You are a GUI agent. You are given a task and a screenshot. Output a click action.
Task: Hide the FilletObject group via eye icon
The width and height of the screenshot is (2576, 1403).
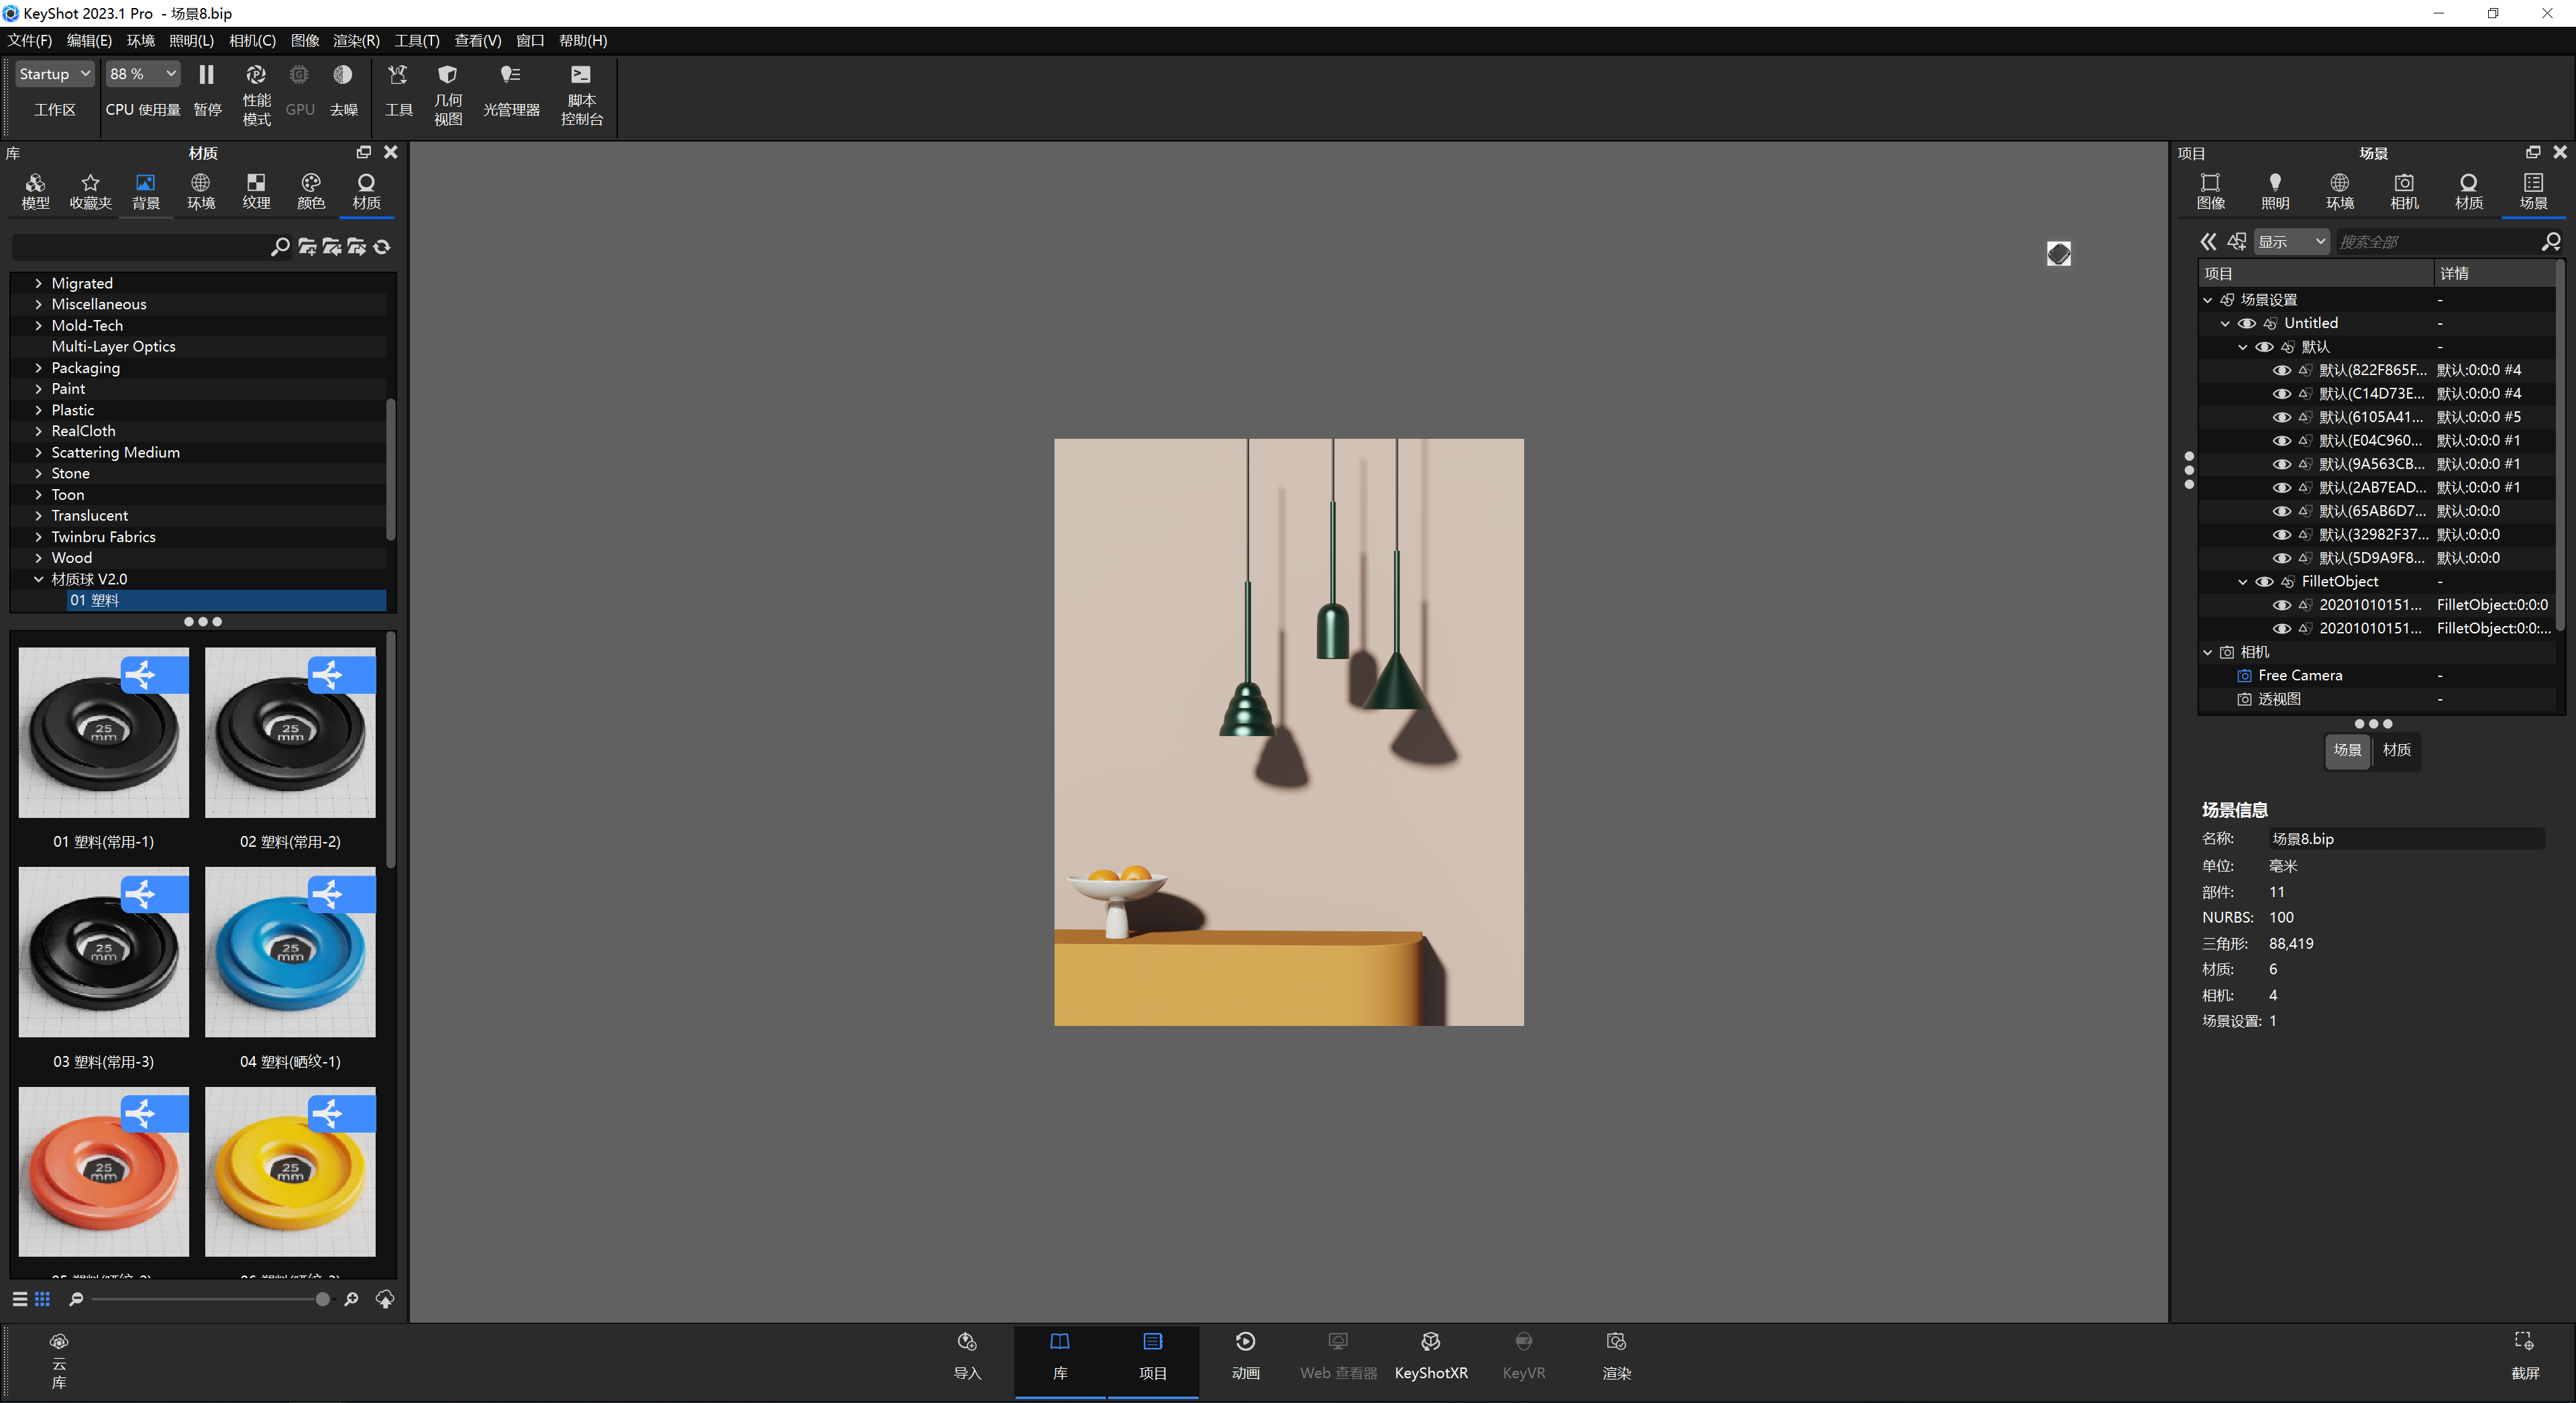pyautogui.click(x=2264, y=582)
